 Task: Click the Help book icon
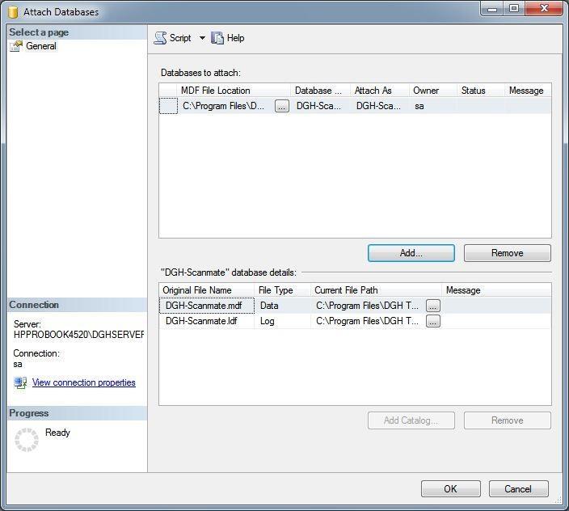point(217,38)
